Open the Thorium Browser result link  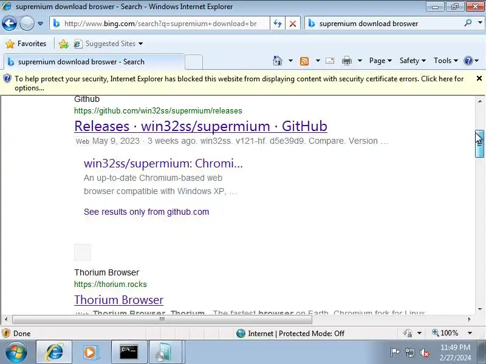(x=118, y=300)
